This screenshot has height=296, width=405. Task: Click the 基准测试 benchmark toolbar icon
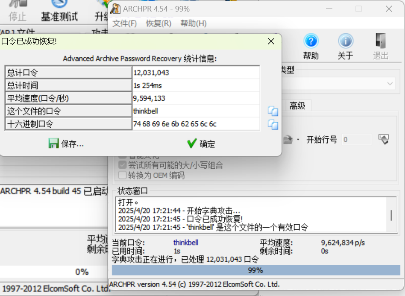[59, 11]
